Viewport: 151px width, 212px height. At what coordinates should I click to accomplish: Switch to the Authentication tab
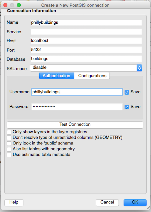pyautogui.click(x=57, y=76)
